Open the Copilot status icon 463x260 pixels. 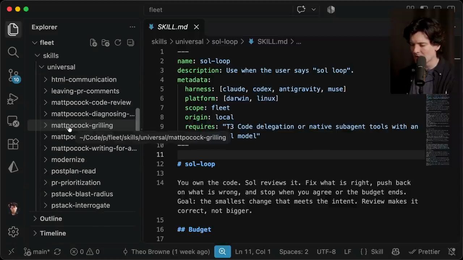pos(395,252)
